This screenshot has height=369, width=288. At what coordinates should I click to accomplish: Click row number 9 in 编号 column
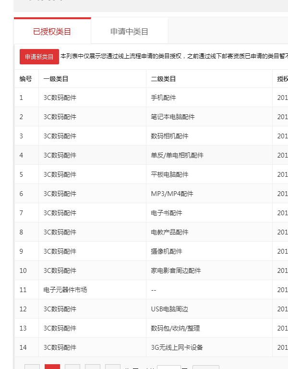pyautogui.click(x=22, y=251)
